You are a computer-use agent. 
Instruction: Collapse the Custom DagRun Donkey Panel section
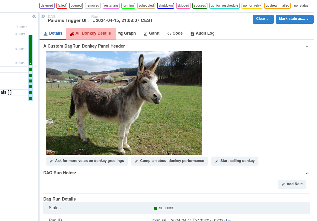307,47
